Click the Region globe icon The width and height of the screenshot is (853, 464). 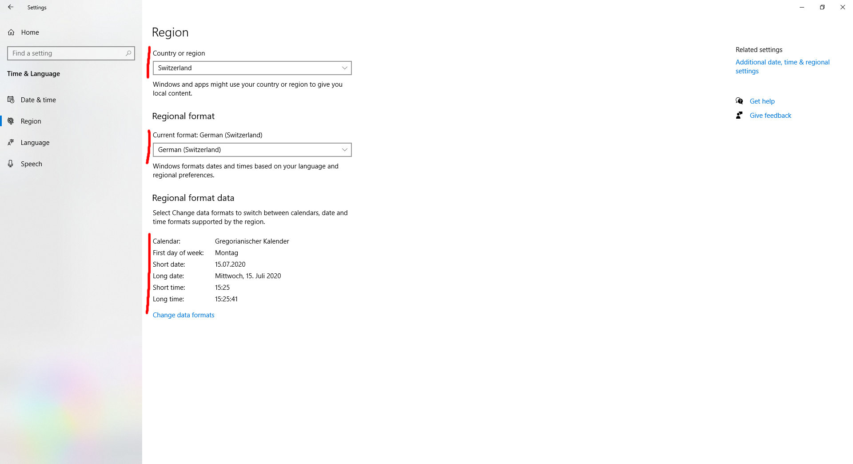(11, 121)
